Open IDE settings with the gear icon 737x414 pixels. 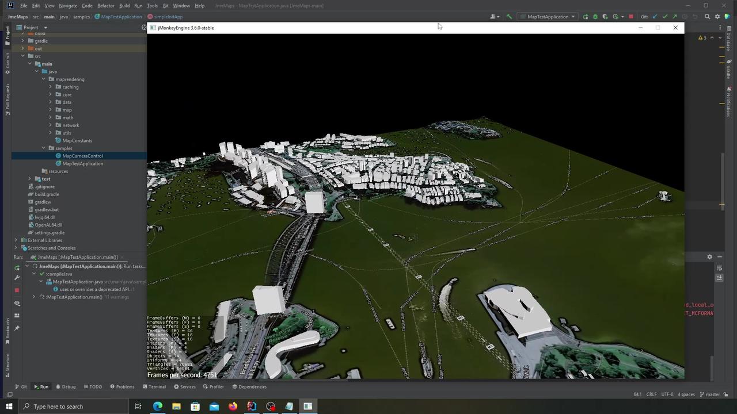pos(717,17)
